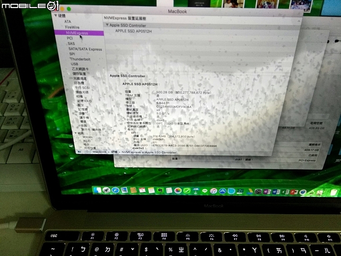Click PCI-Express in the background window
Screen dimensions: 341x256
point(307,160)
